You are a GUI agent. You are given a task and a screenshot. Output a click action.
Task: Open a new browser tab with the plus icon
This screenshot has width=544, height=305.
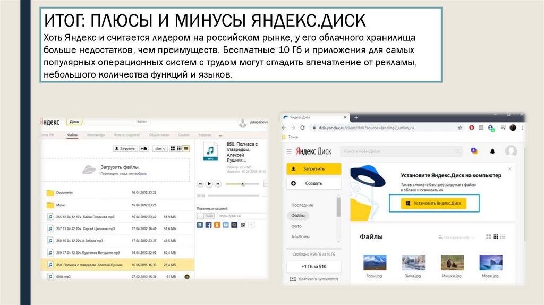(x=356, y=117)
